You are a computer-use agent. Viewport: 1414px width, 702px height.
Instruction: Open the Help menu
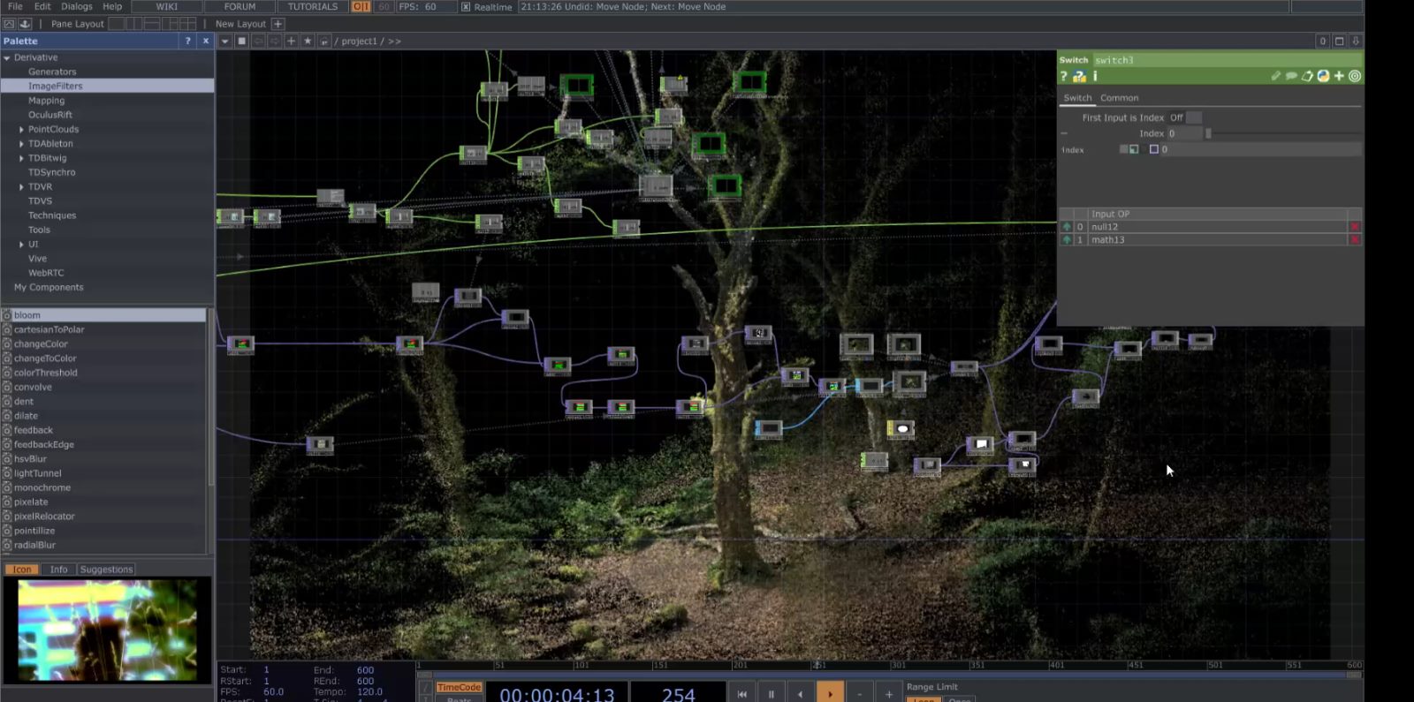point(112,6)
